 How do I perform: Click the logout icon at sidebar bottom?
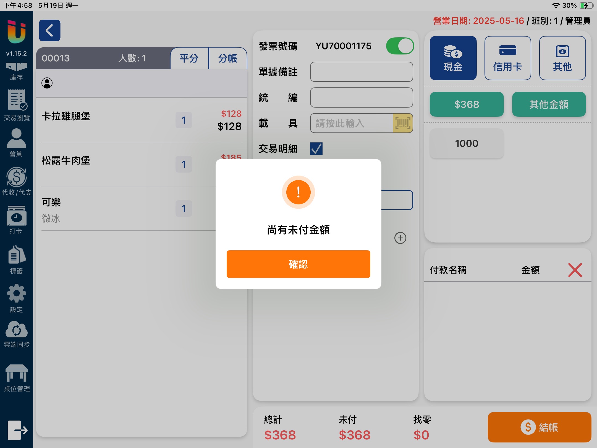coord(17,430)
